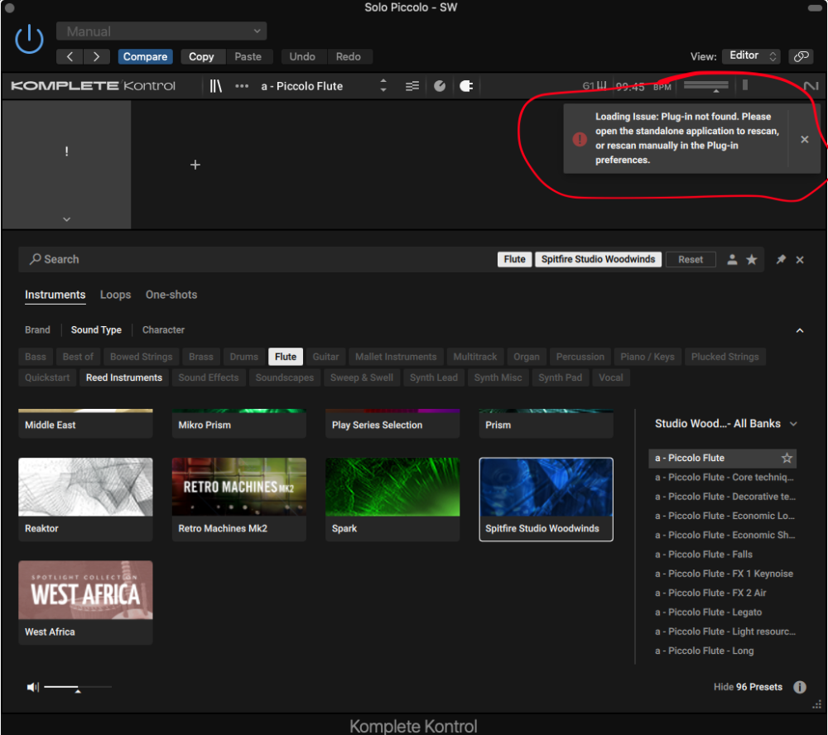828x735 pixels.
Task: Toggle the Bowed Strings tag
Action: click(142, 357)
